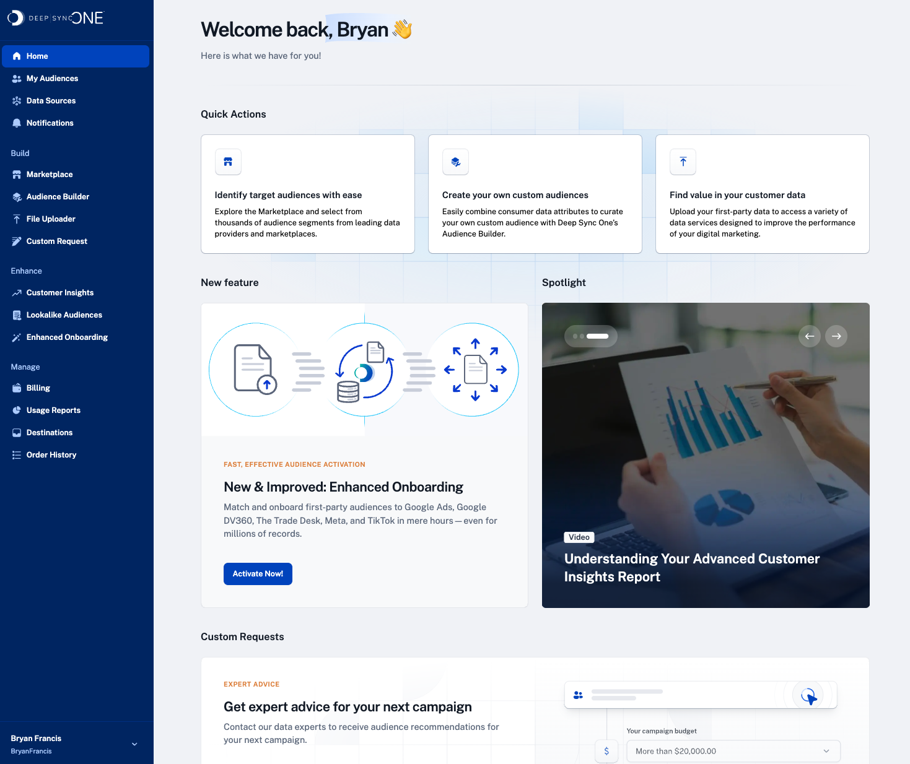Go to the previous Spotlight slide

point(810,336)
